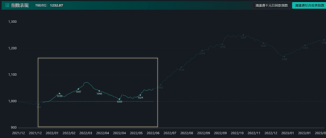Click the 1129 data point marker

pos(181,67)
